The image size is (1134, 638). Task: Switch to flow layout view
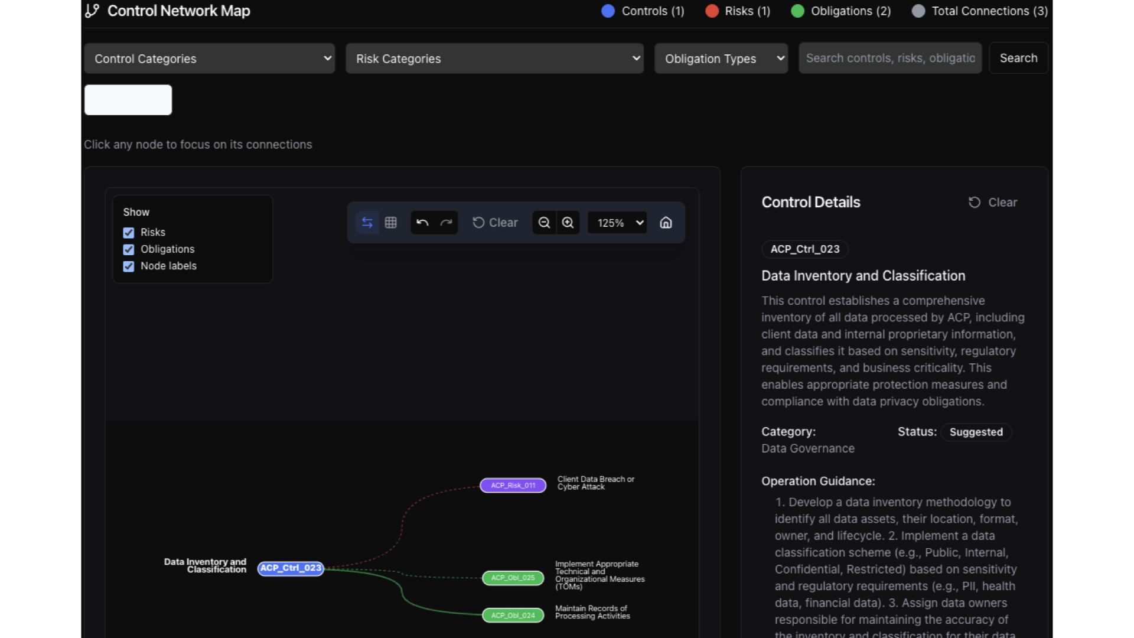click(367, 223)
